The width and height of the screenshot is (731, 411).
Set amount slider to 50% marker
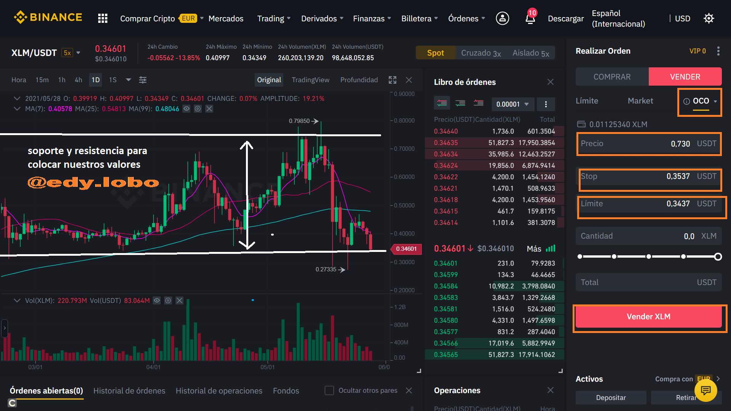(x=649, y=257)
